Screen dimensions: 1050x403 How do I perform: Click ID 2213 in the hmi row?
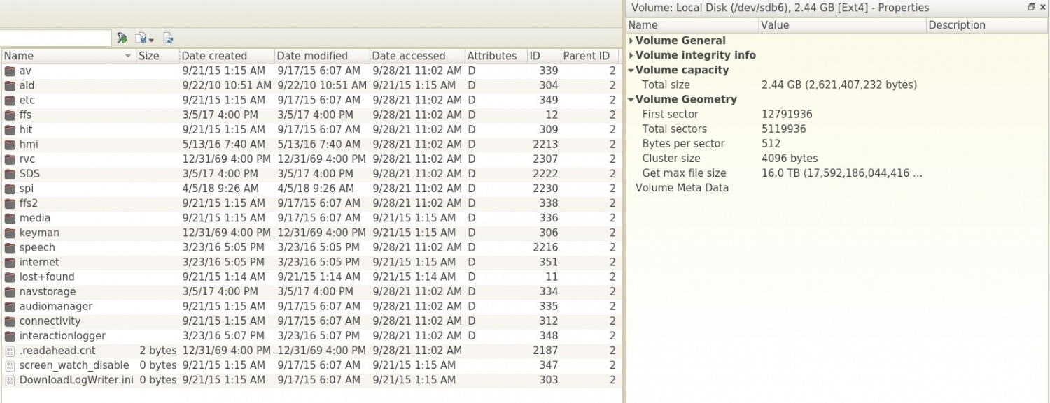(x=545, y=144)
